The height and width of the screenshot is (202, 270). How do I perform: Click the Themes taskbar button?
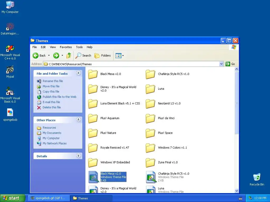(x=91, y=198)
